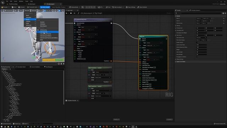Open Class Settings

tap(131, 7)
